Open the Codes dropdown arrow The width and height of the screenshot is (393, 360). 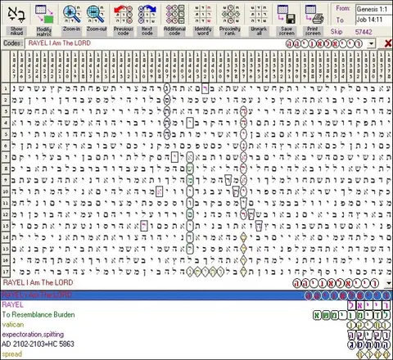tap(371, 43)
